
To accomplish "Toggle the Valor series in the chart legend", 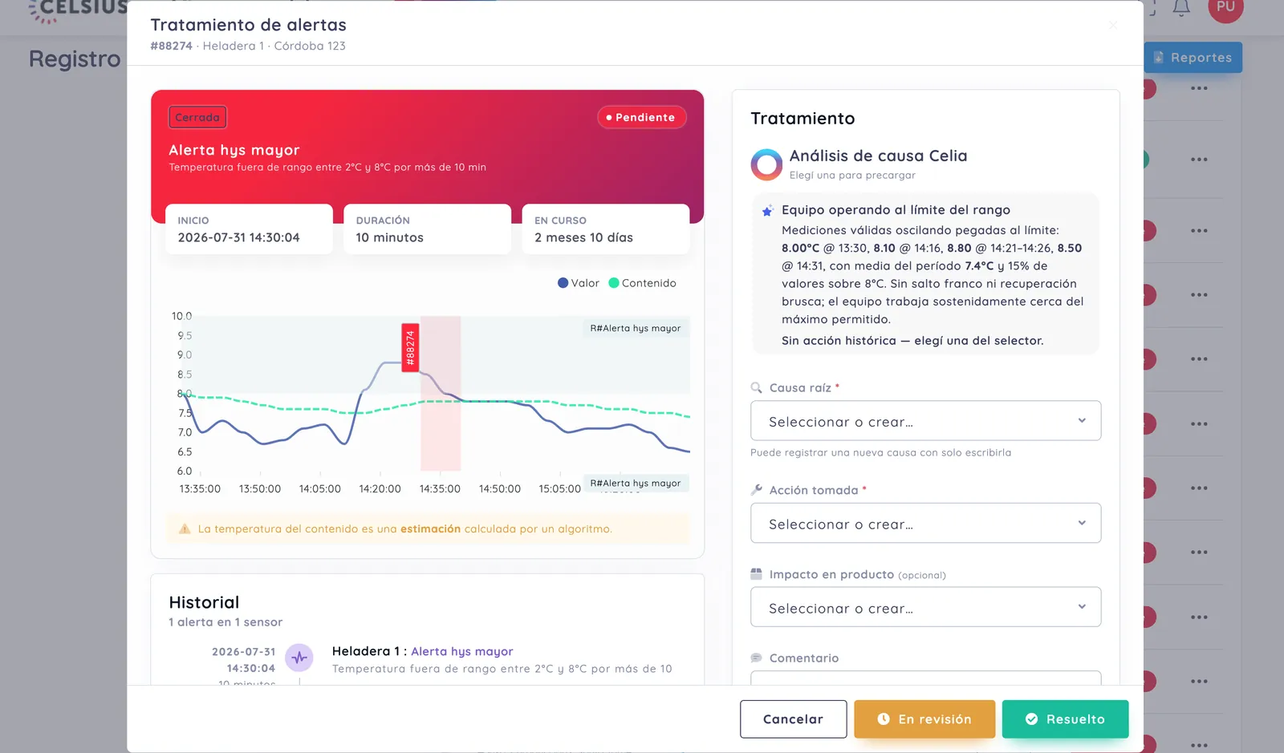I will point(579,283).
